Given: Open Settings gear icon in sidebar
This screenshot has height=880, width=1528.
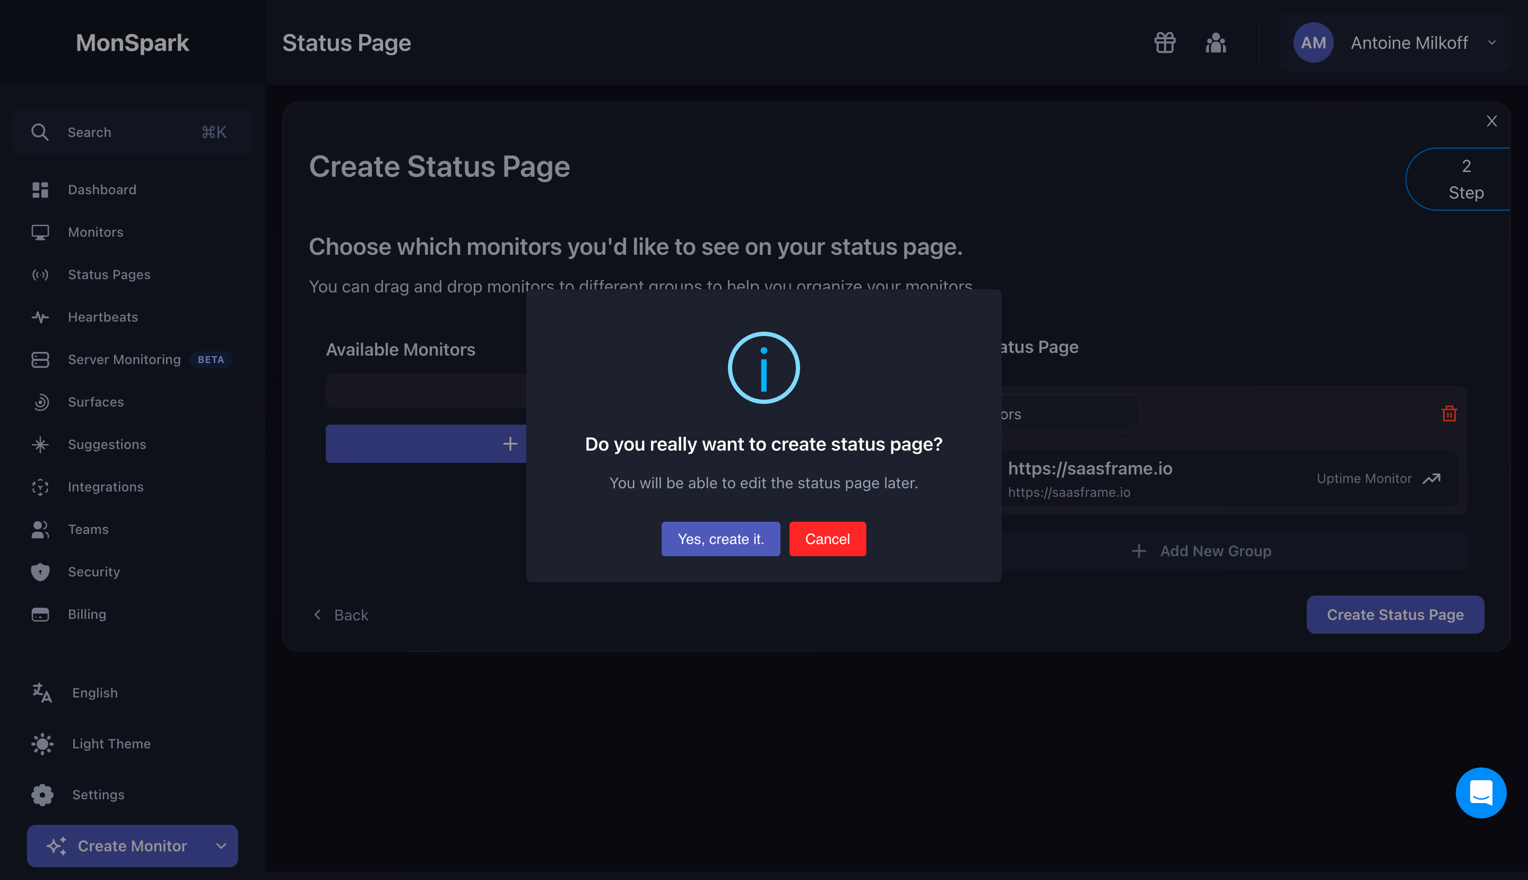Looking at the screenshot, I should (42, 795).
